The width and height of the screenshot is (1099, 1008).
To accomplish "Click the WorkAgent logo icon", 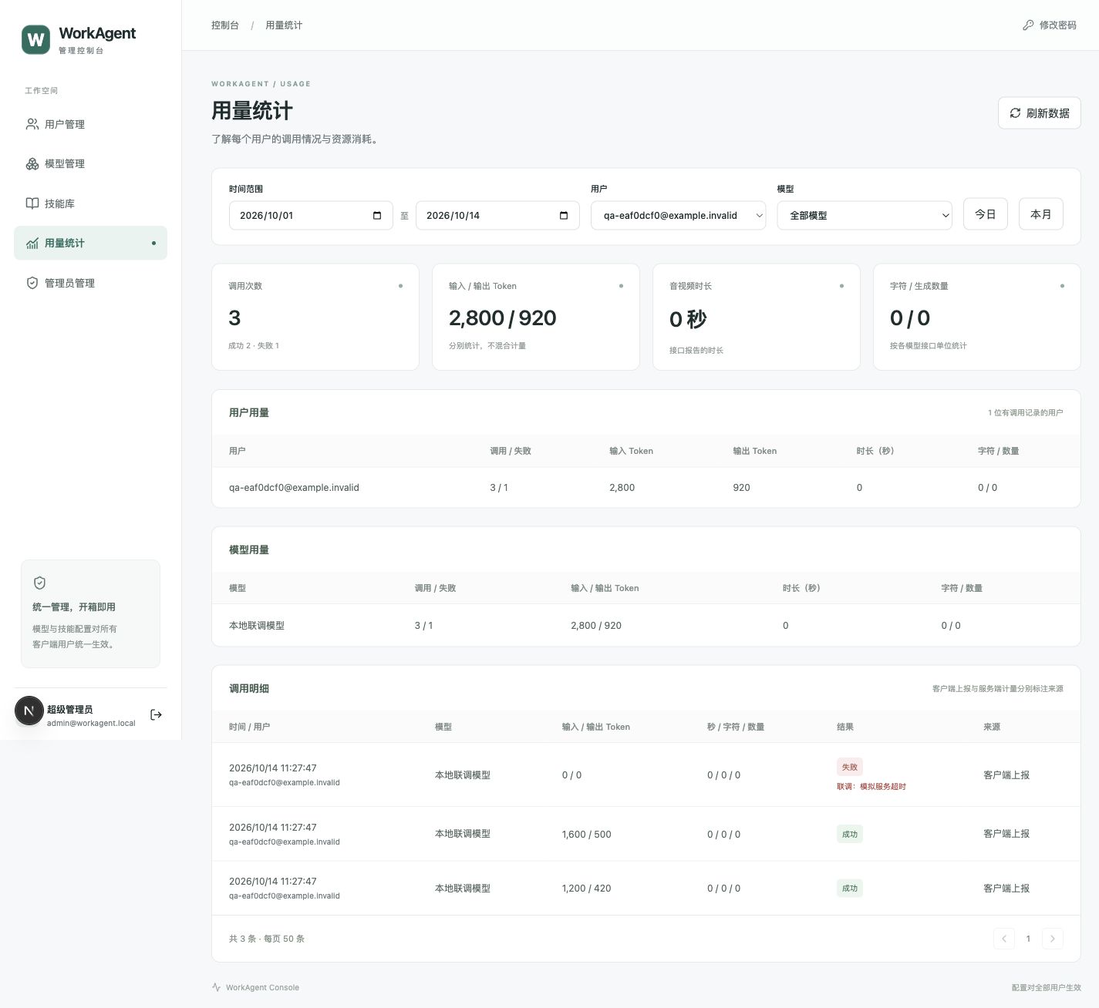I will tap(35, 39).
